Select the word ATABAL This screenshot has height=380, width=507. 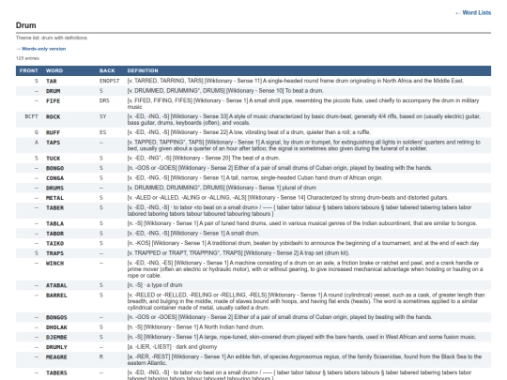(x=56, y=285)
